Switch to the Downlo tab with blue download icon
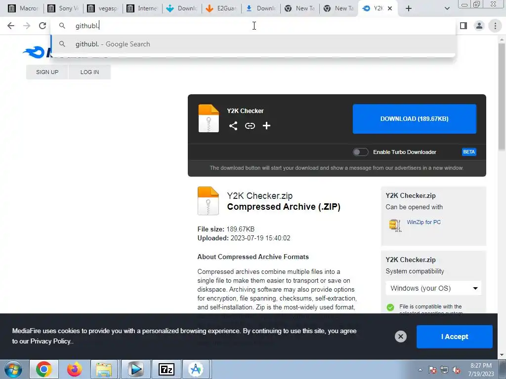The width and height of the screenshot is (506, 379). (261, 8)
